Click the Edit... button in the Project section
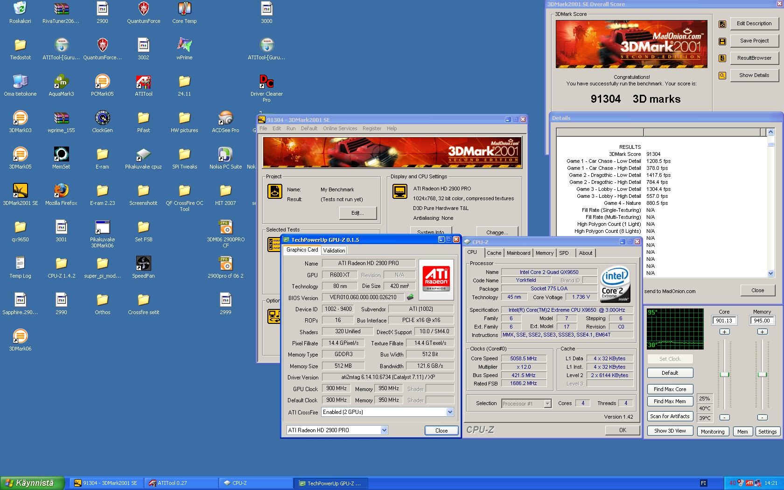 click(357, 213)
